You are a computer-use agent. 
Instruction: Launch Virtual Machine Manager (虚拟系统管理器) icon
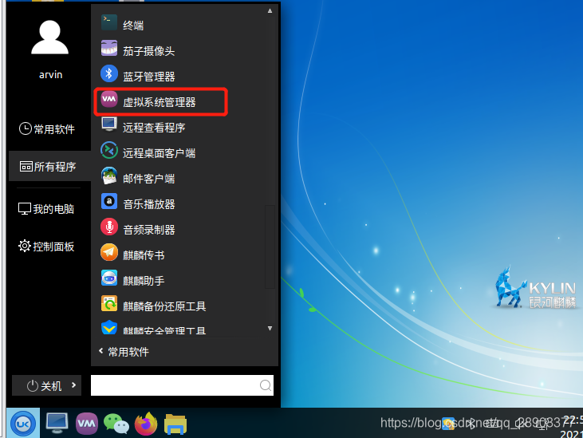point(109,99)
